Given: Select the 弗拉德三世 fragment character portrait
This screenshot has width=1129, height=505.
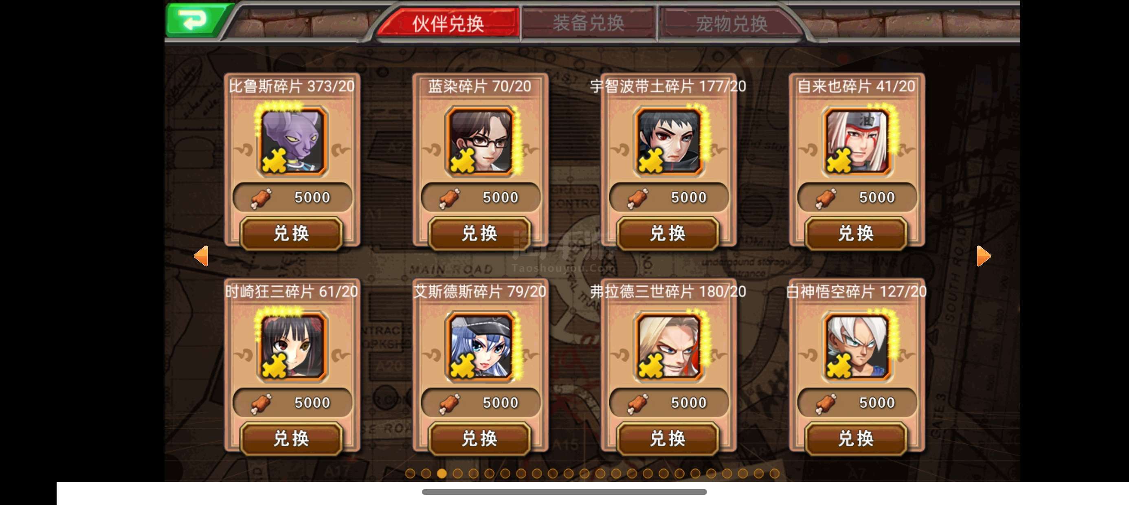Looking at the screenshot, I should (x=669, y=346).
